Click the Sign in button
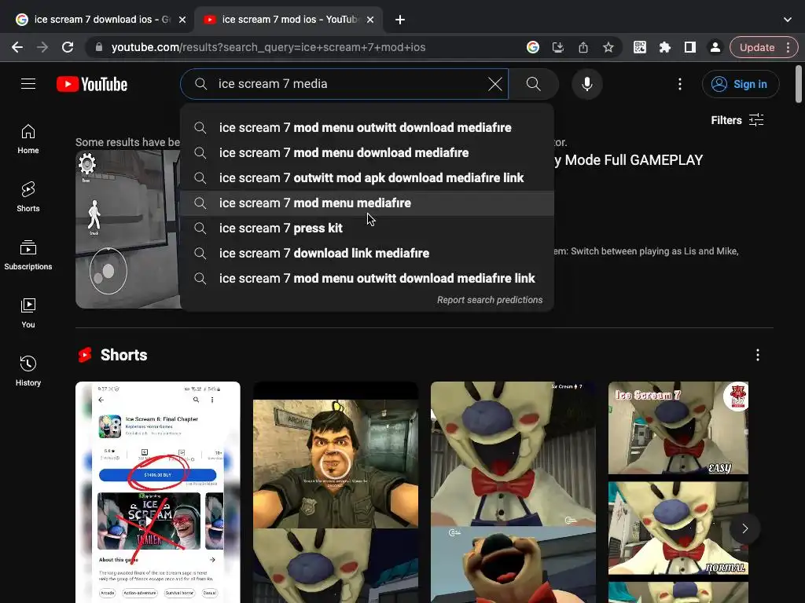The image size is (805, 603). point(741,84)
